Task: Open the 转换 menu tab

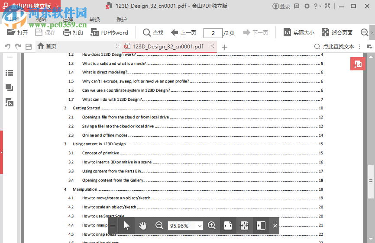Action: (x=95, y=19)
